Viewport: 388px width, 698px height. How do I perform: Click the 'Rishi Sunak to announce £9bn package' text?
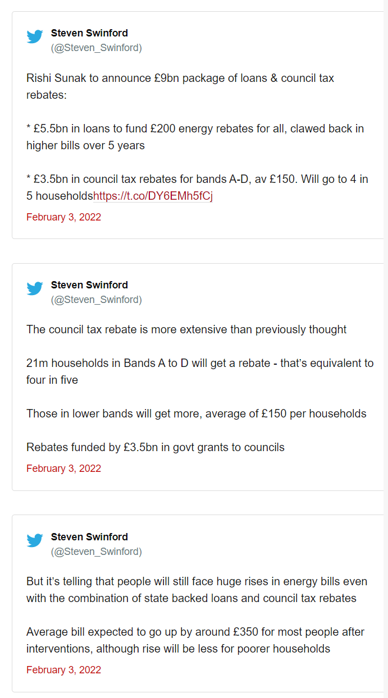coord(180,86)
